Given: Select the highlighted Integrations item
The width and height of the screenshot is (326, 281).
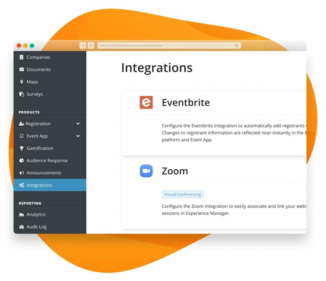Looking at the screenshot, I should coord(50,185).
